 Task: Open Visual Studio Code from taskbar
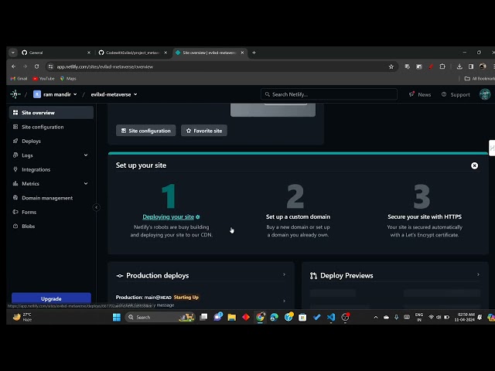click(x=331, y=317)
